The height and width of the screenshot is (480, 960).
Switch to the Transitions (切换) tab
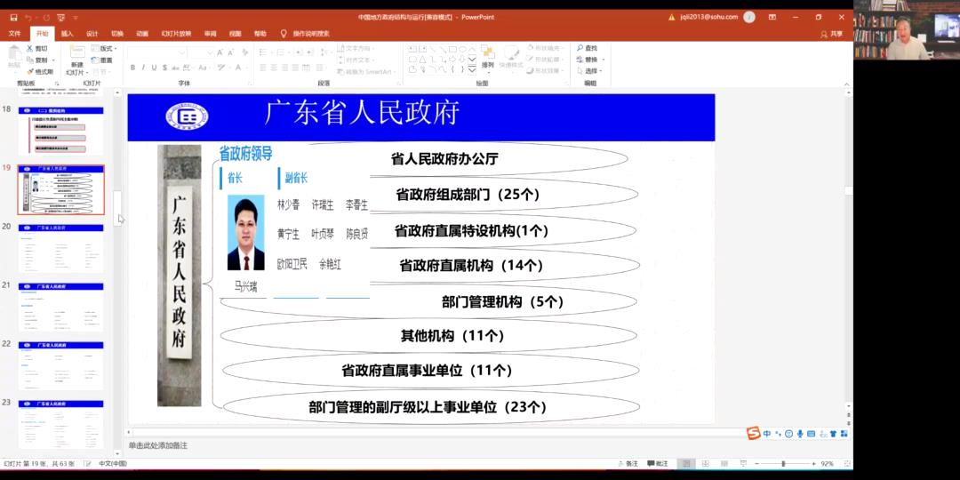pyautogui.click(x=117, y=34)
